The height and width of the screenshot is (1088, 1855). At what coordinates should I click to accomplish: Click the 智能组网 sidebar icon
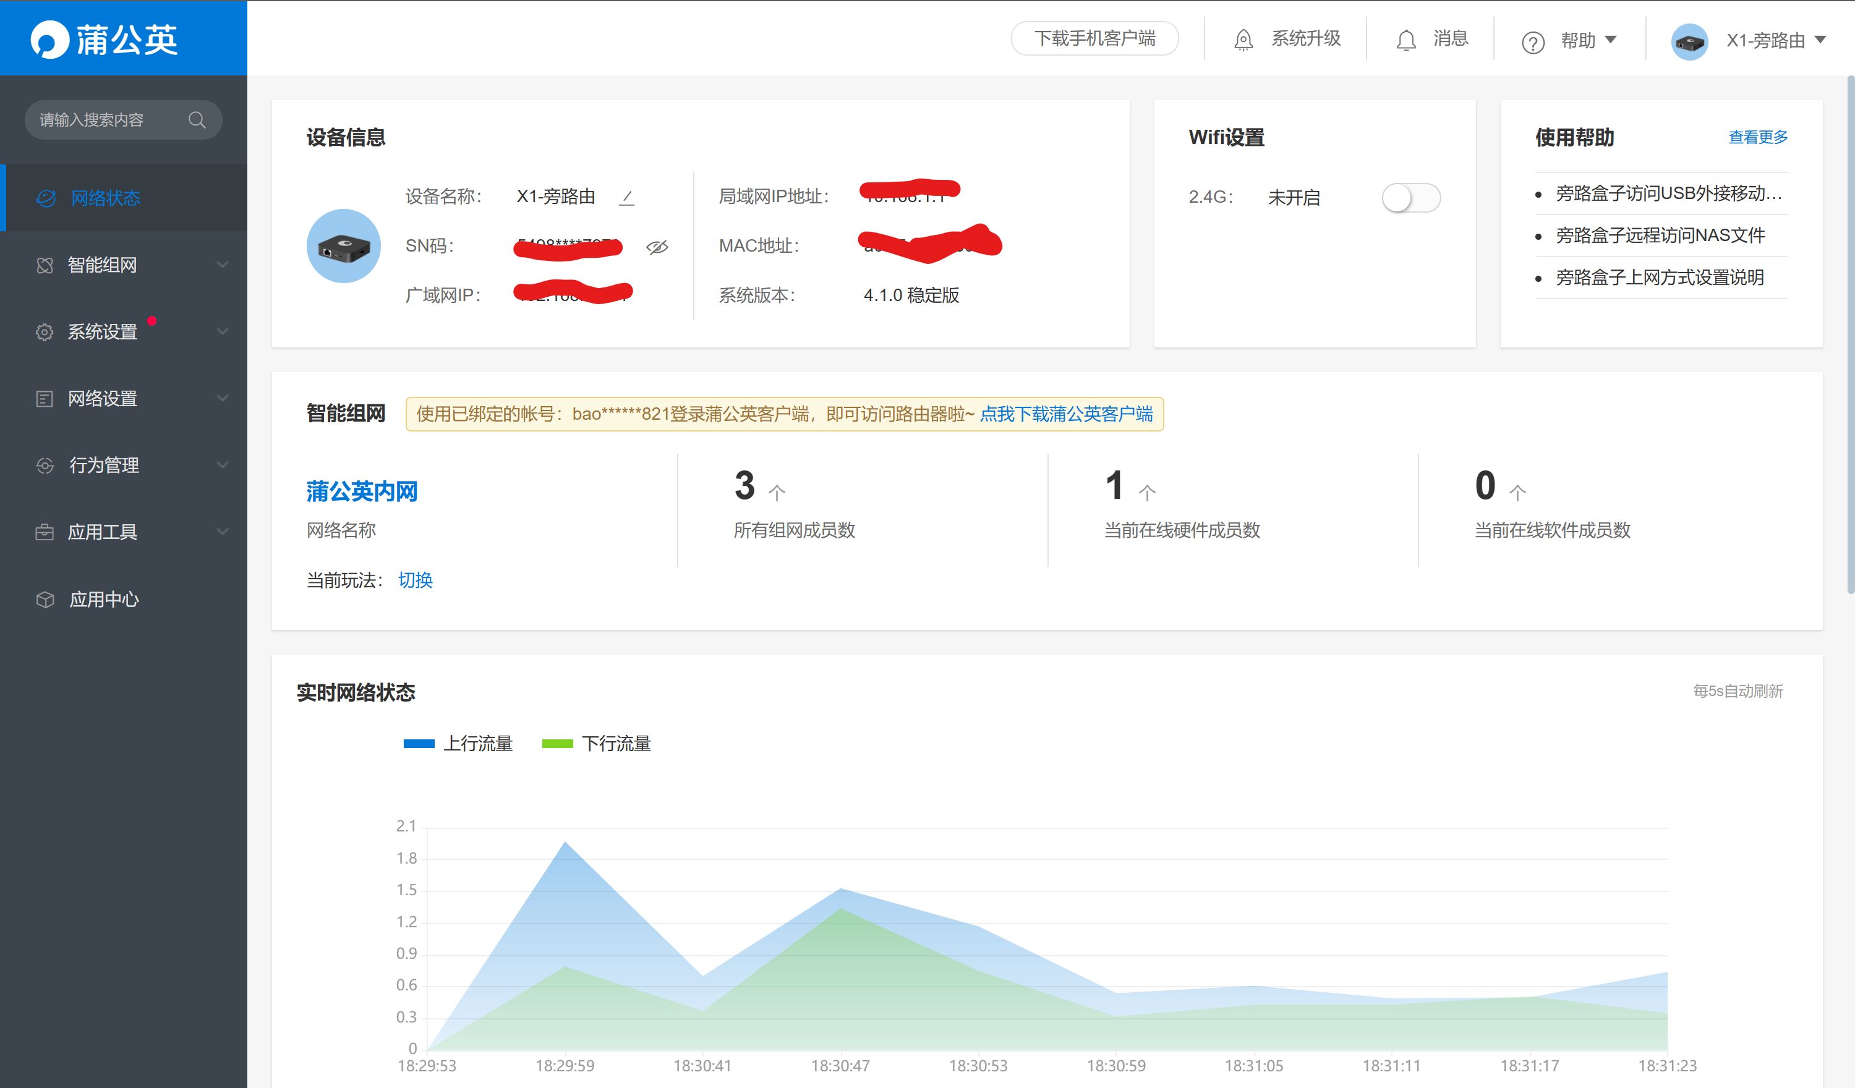pyautogui.click(x=45, y=265)
